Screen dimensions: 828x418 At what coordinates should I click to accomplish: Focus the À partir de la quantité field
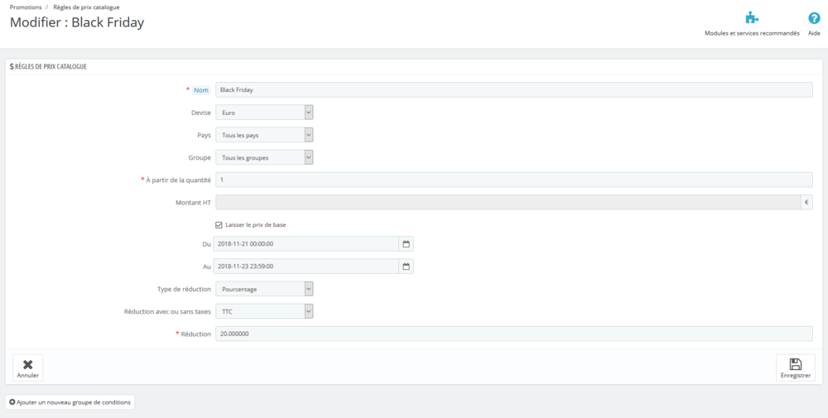[513, 180]
